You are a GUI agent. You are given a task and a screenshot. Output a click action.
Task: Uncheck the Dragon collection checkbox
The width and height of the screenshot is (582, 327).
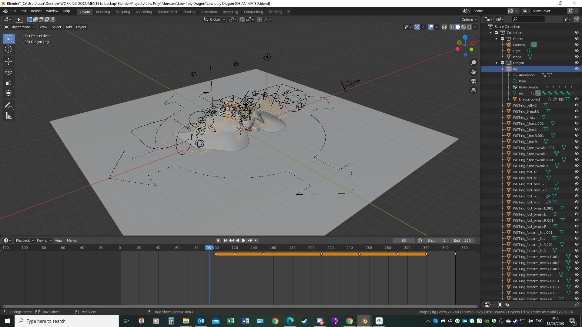click(x=503, y=63)
